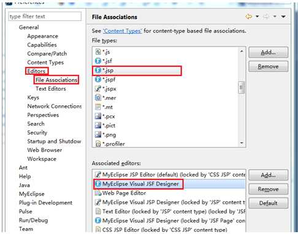
Task: Click scroll down arrow in File types list
Action: point(242,143)
